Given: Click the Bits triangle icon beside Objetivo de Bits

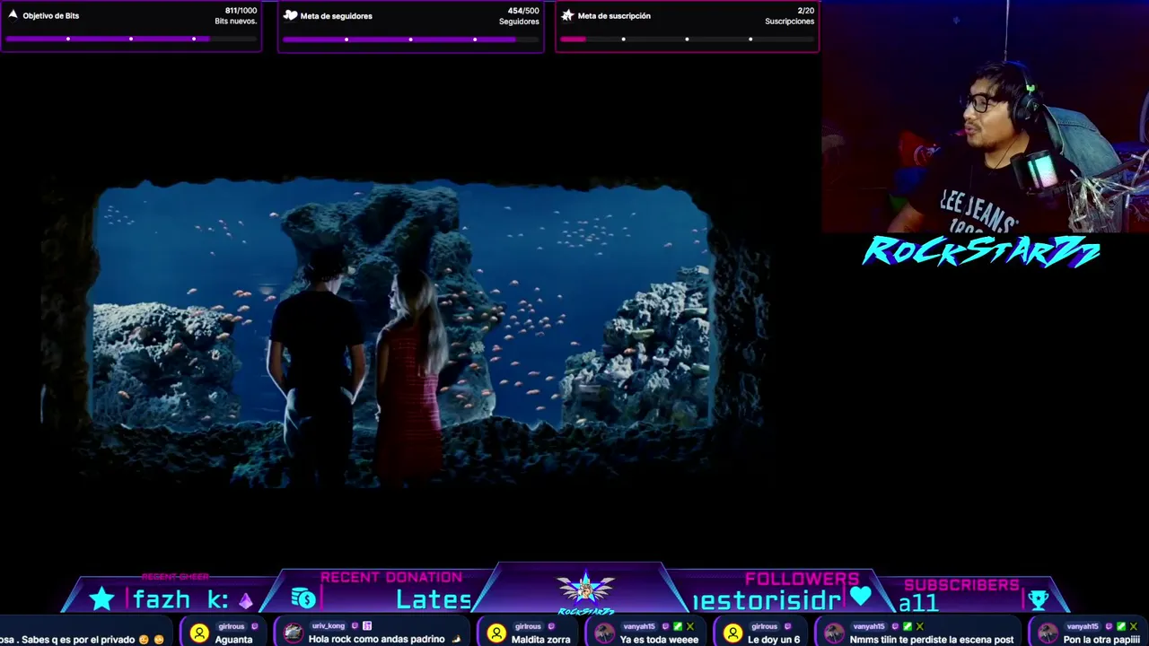Looking at the screenshot, I should (13, 15).
